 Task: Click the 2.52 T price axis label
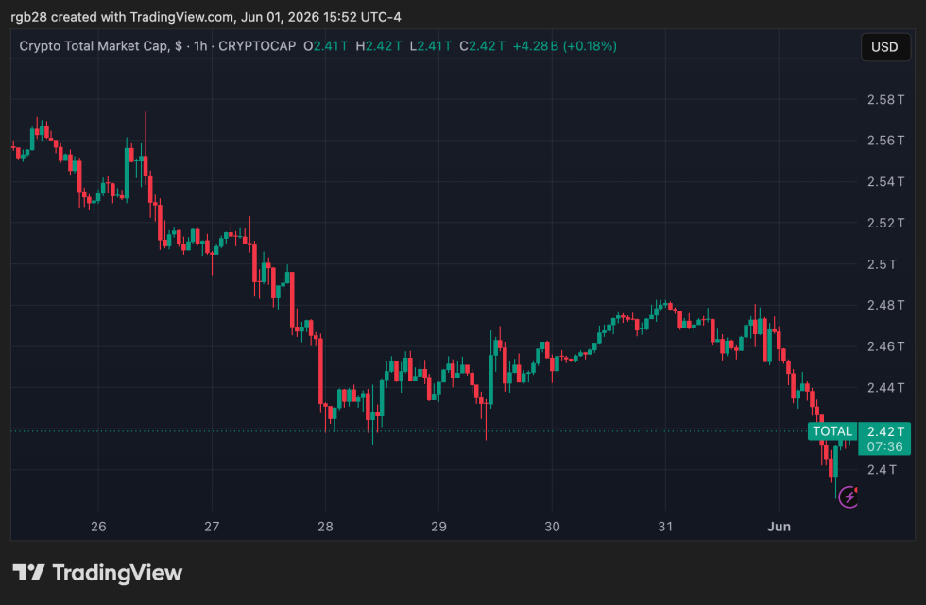pyautogui.click(x=885, y=223)
